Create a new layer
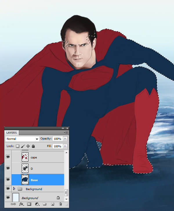 tap(52, 204)
